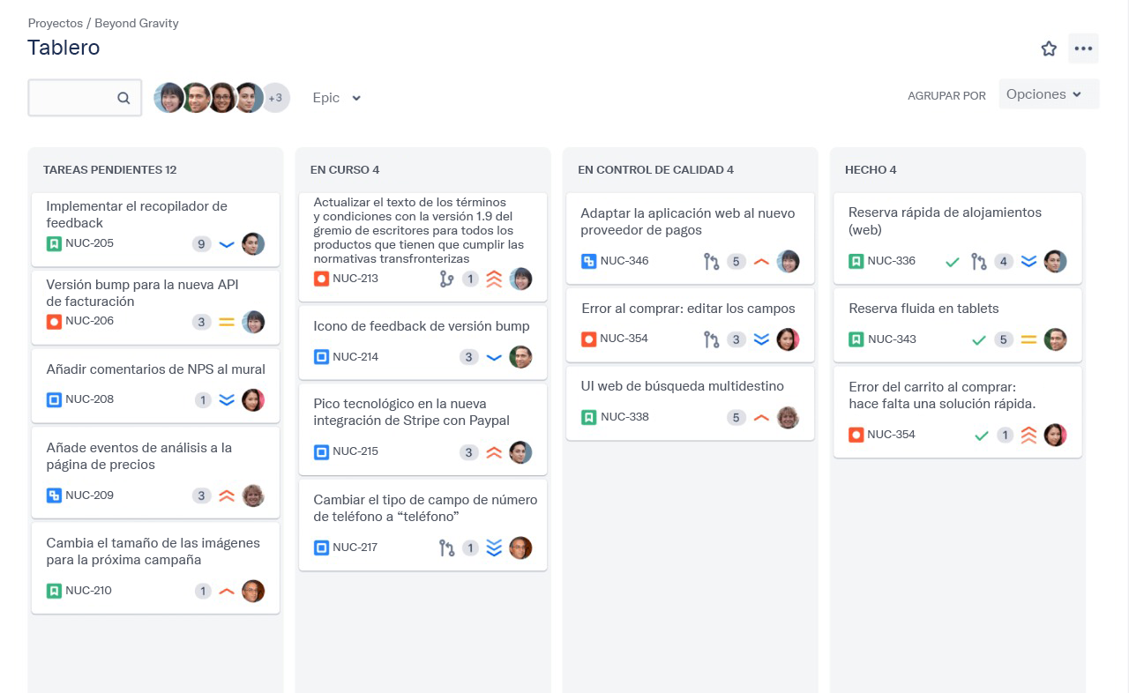Expand the Epic filter dropdown
1129x693 pixels.
337,98
